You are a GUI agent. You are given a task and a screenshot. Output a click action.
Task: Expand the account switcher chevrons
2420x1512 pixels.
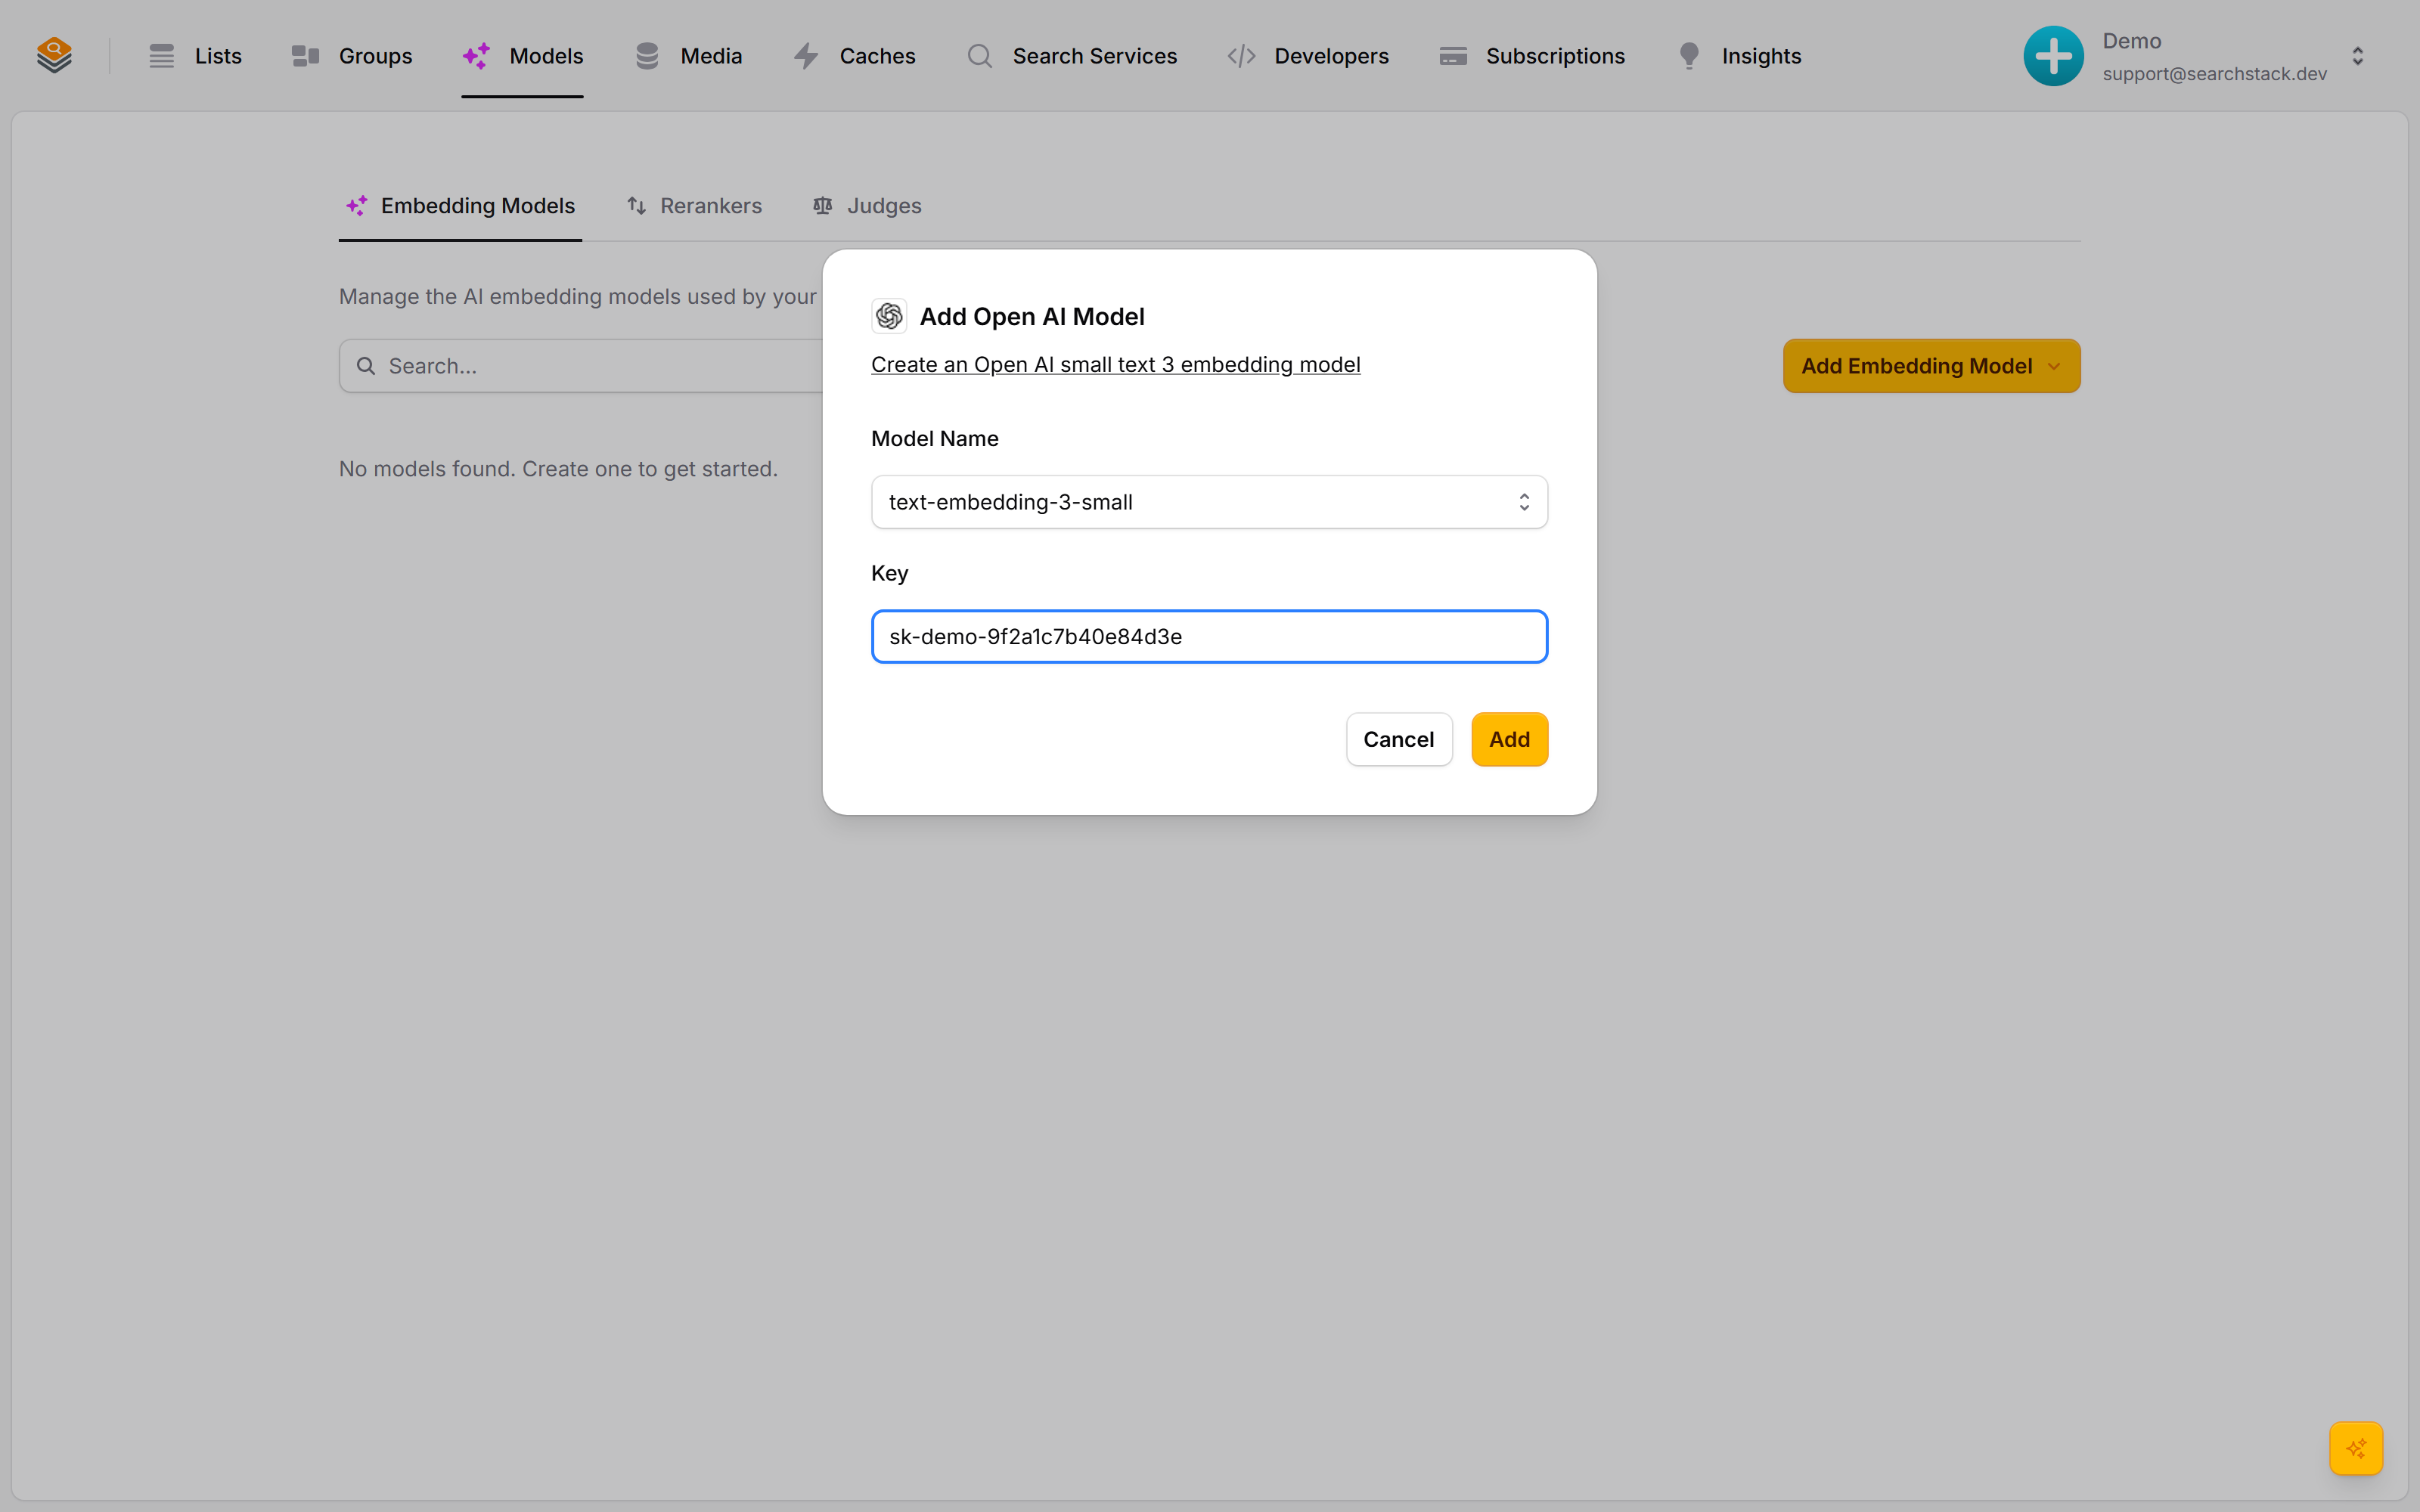point(2358,56)
